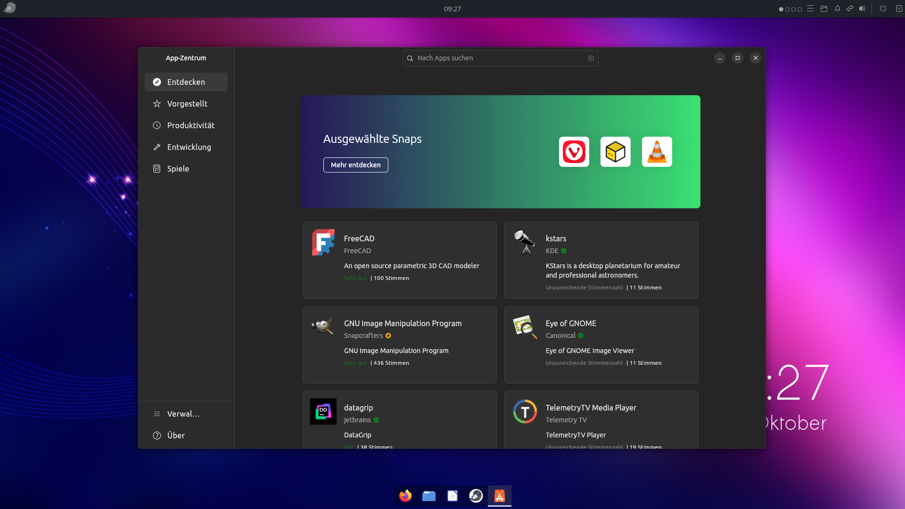Click the Eye of GNOME icon

pyautogui.click(x=525, y=327)
